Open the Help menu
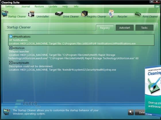Viewport: 161px width, 120px height. (65, 7)
